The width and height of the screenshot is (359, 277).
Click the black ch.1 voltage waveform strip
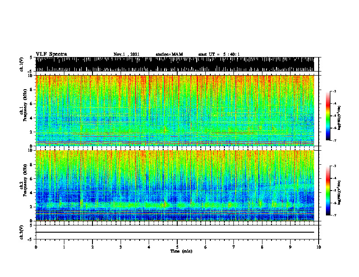pyautogui.click(x=175, y=64)
